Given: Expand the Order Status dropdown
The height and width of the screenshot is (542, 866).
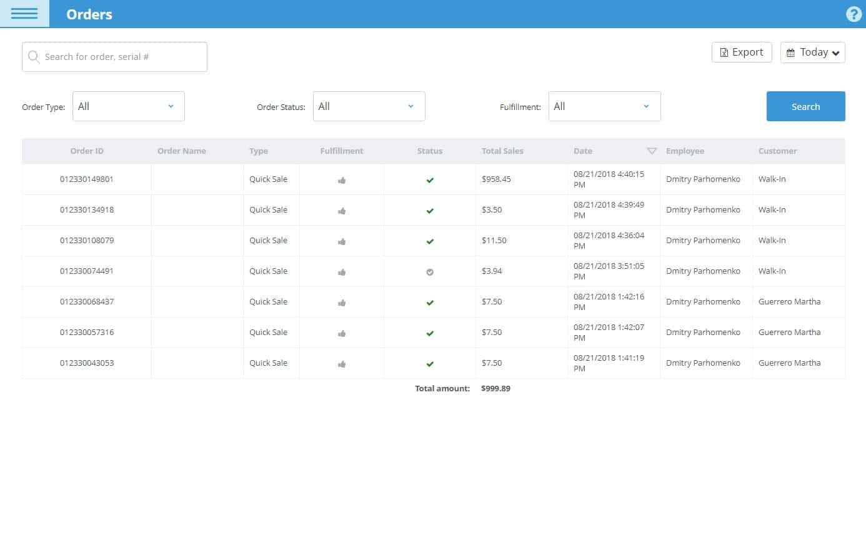Looking at the screenshot, I should [x=369, y=106].
